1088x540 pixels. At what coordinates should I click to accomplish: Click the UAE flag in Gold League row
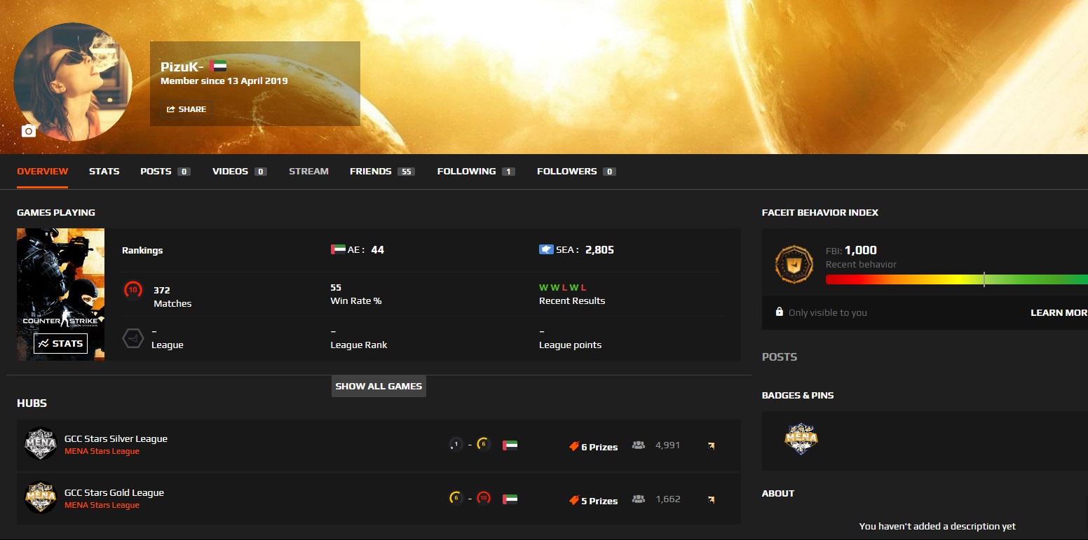tap(510, 499)
